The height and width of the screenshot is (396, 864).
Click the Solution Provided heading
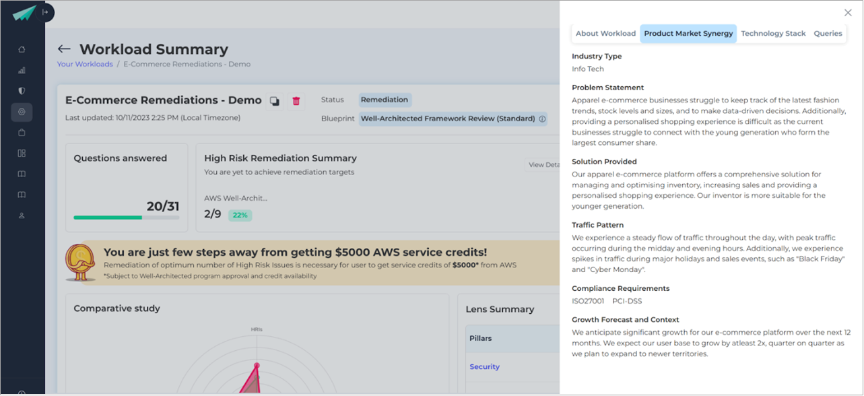(604, 162)
